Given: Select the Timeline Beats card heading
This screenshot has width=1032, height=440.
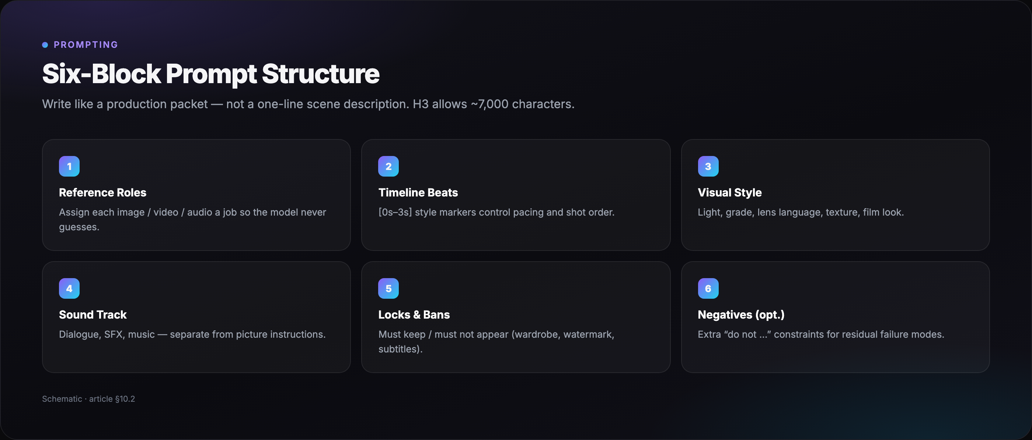Looking at the screenshot, I should [418, 192].
